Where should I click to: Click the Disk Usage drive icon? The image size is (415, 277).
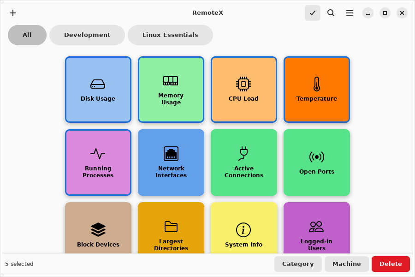(x=98, y=84)
